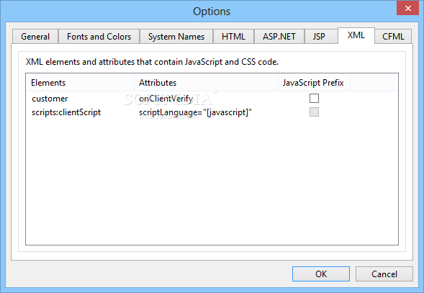This screenshot has width=424, height=293.
Task: Select the System Names tab
Action: (176, 37)
